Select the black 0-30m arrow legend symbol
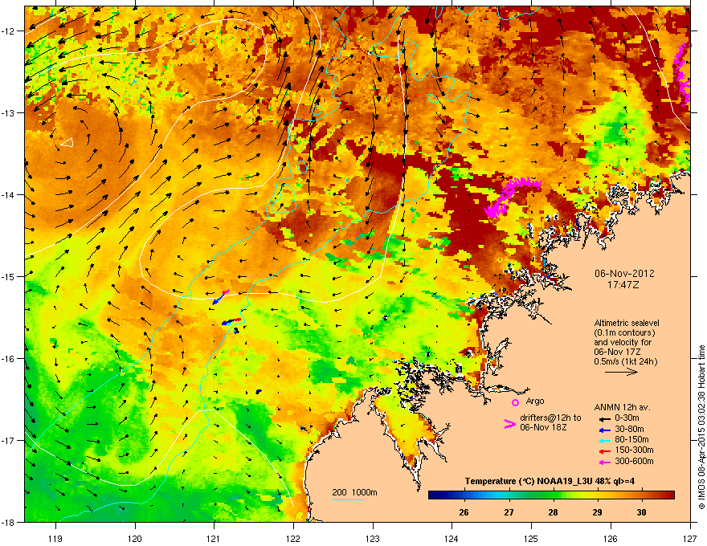The width and height of the screenshot is (707, 546). [x=605, y=418]
